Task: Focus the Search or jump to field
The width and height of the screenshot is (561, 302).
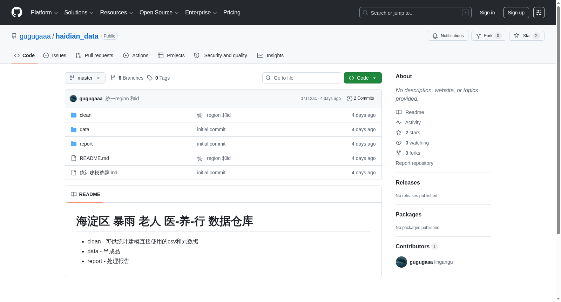Action: tap(415, 13)
